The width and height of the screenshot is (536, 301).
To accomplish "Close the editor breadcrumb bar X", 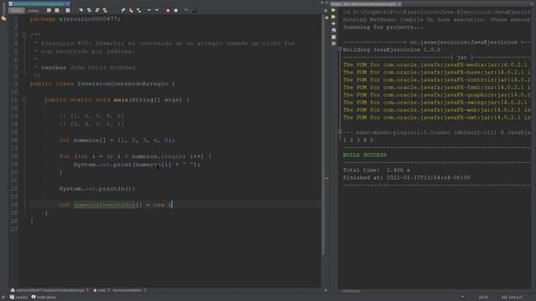I will coord(326,290).
